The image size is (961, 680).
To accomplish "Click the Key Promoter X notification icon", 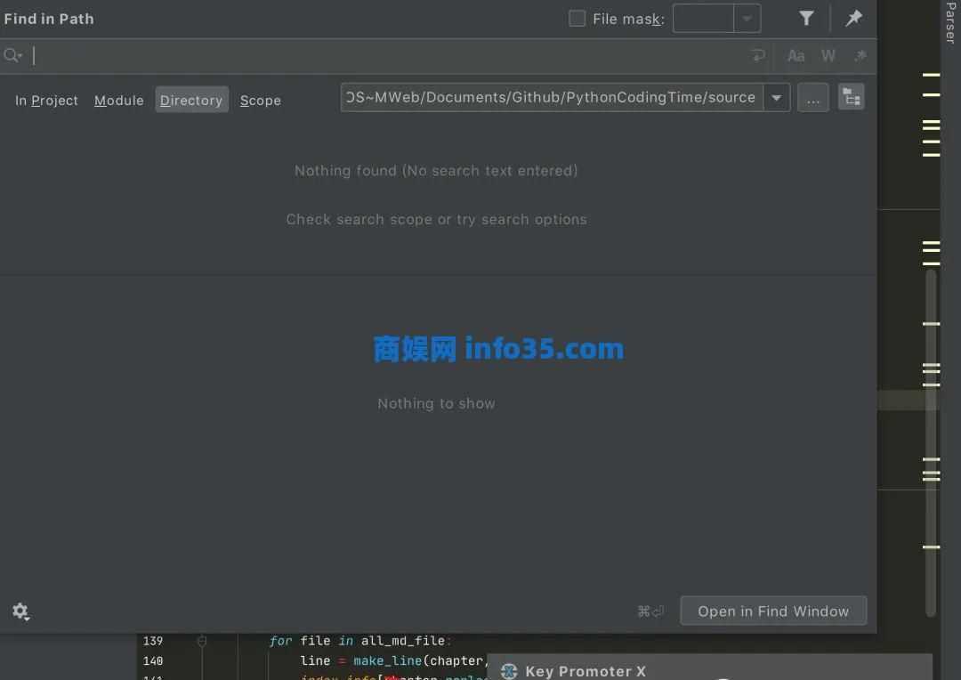I will click(x=509, y=671).
